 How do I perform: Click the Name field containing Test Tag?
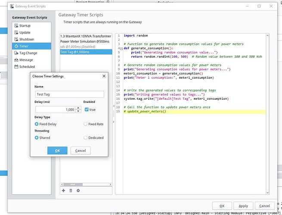[x=70, y=94]
